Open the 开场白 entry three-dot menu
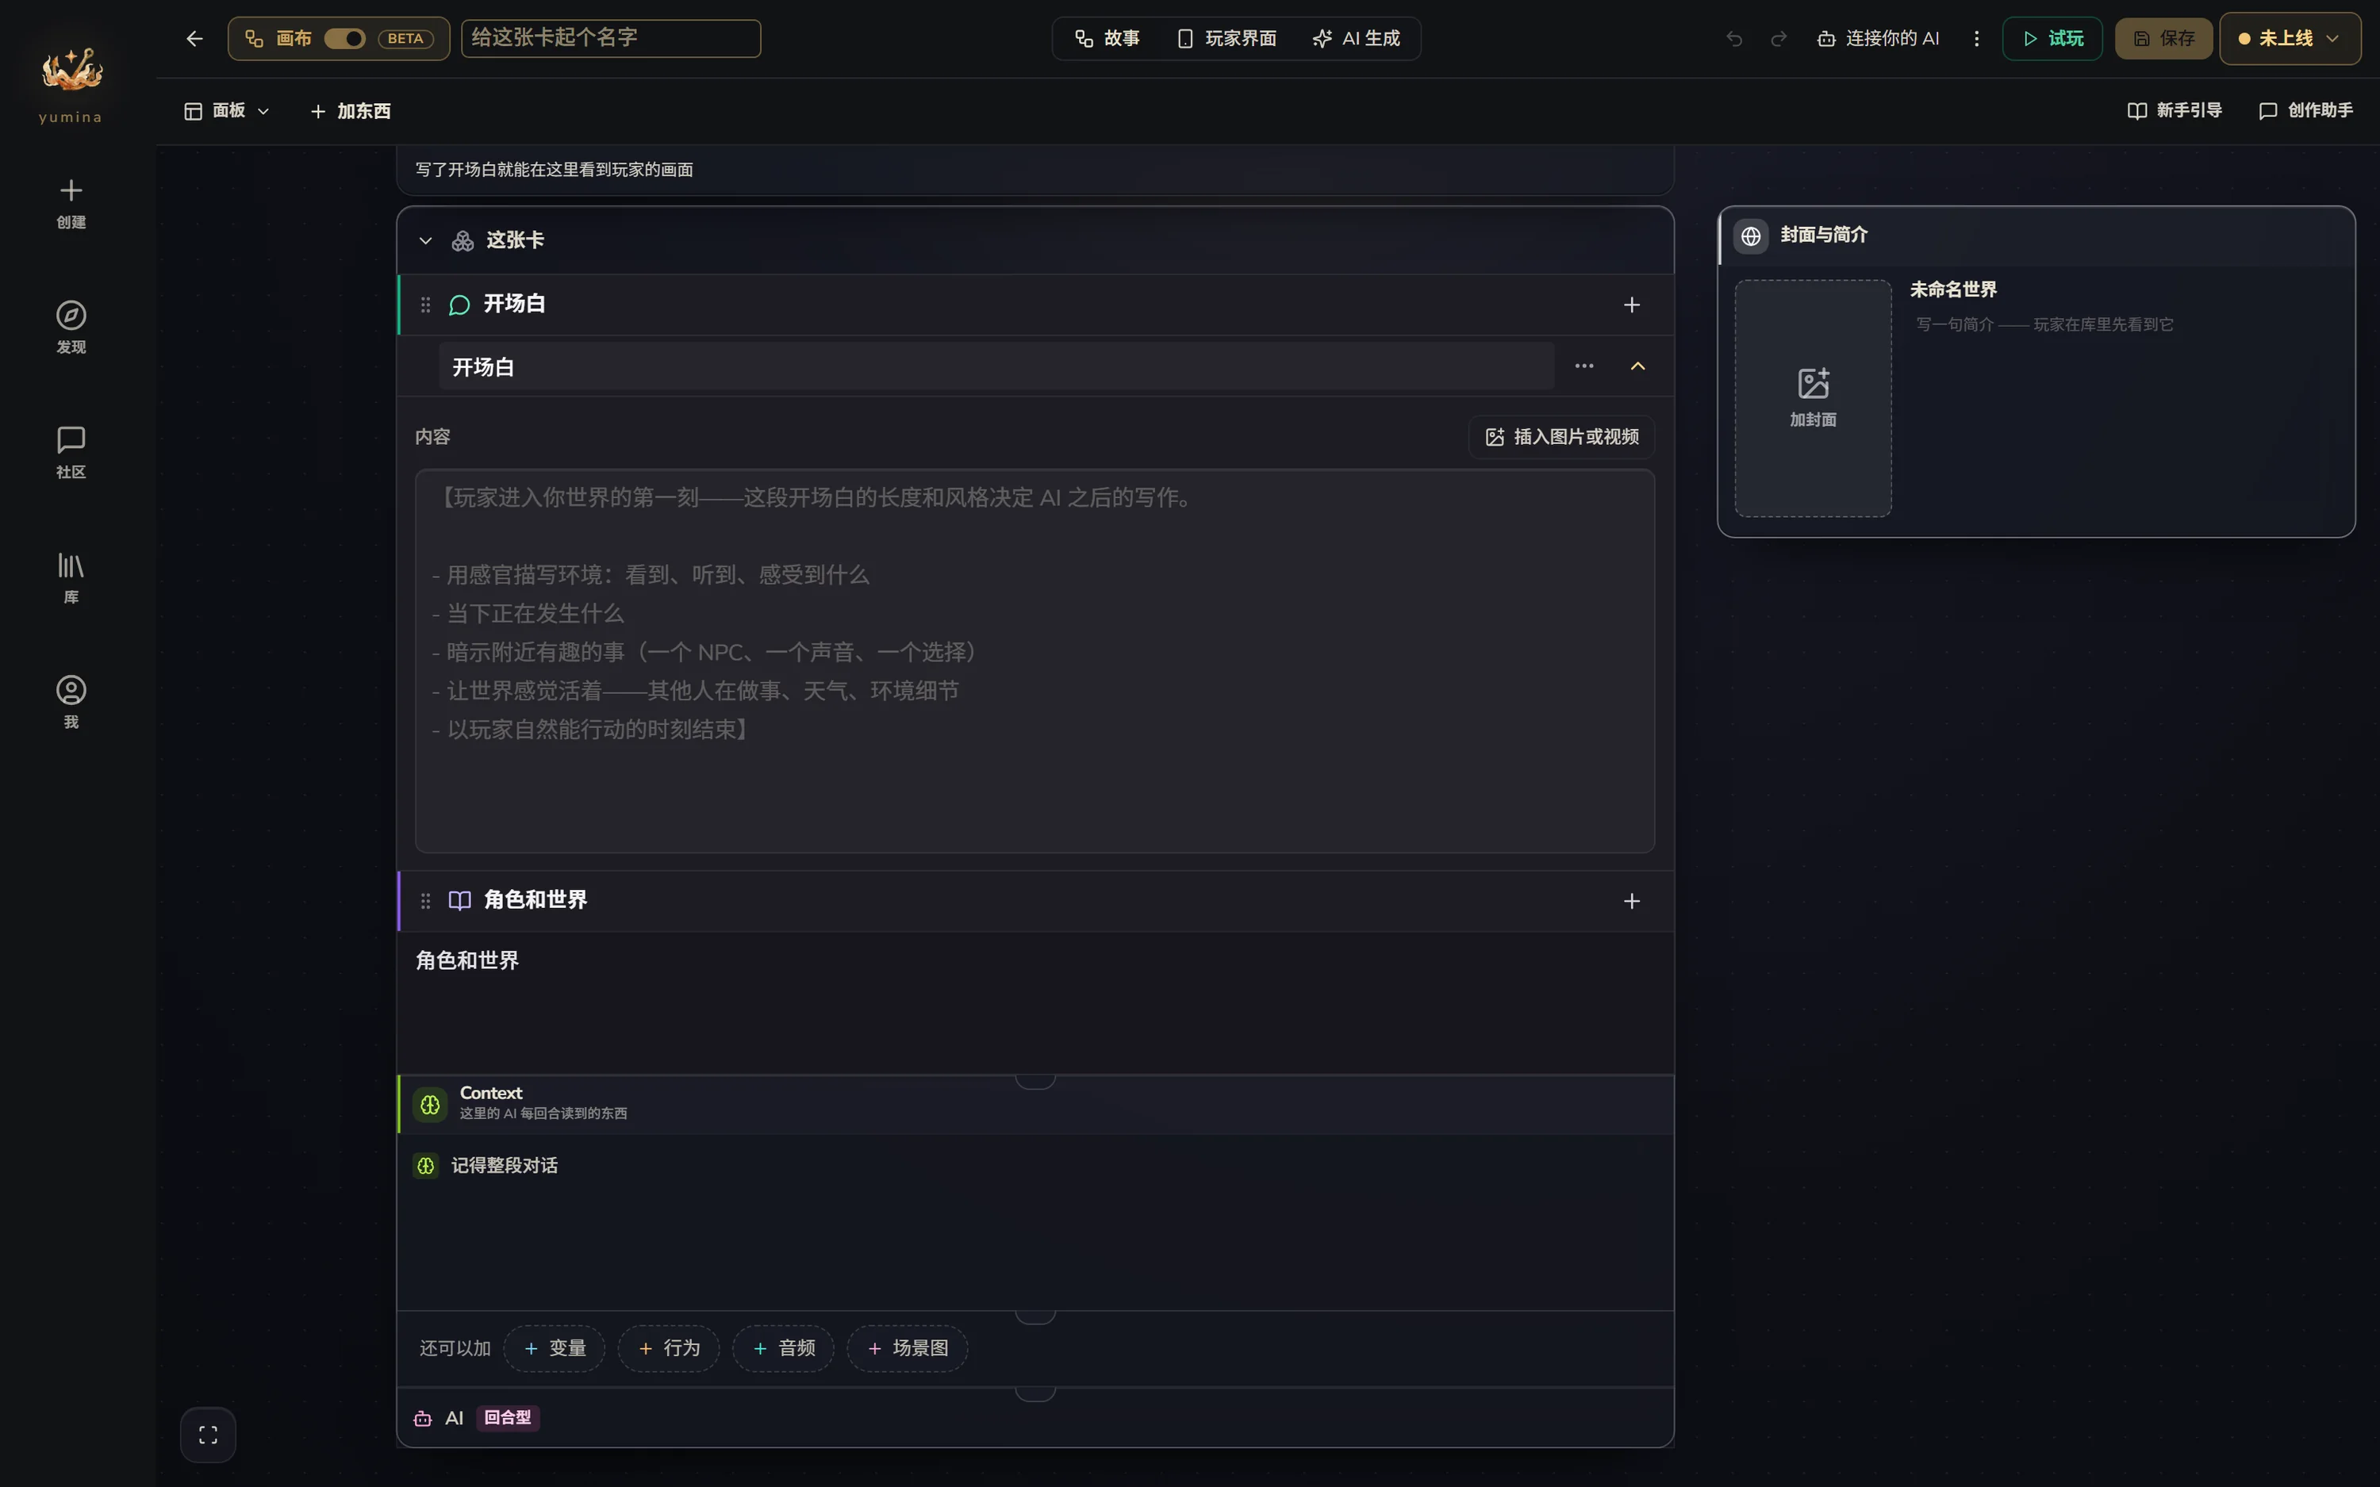 [x=1584, y=366]
